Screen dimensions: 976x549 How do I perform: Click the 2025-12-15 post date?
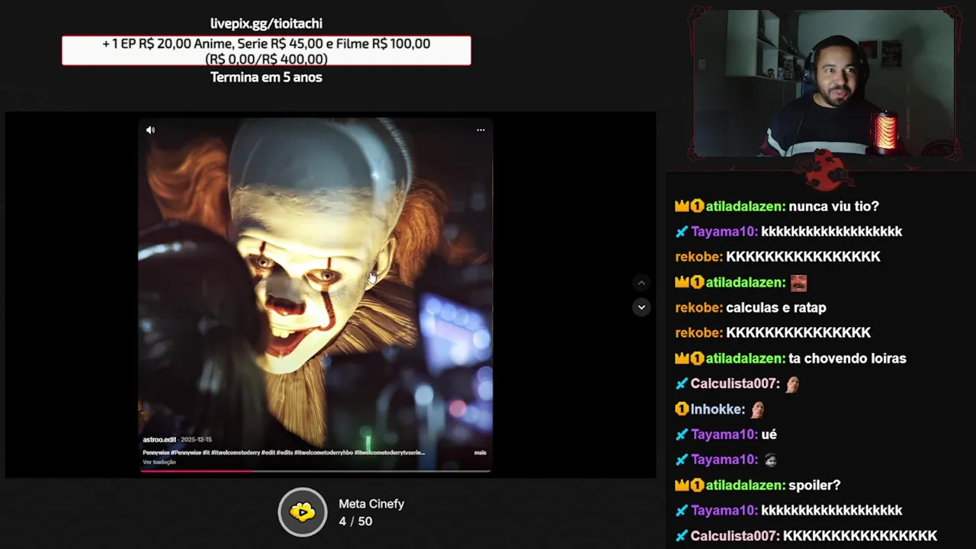pyautogui.click(x=196, y=440)
